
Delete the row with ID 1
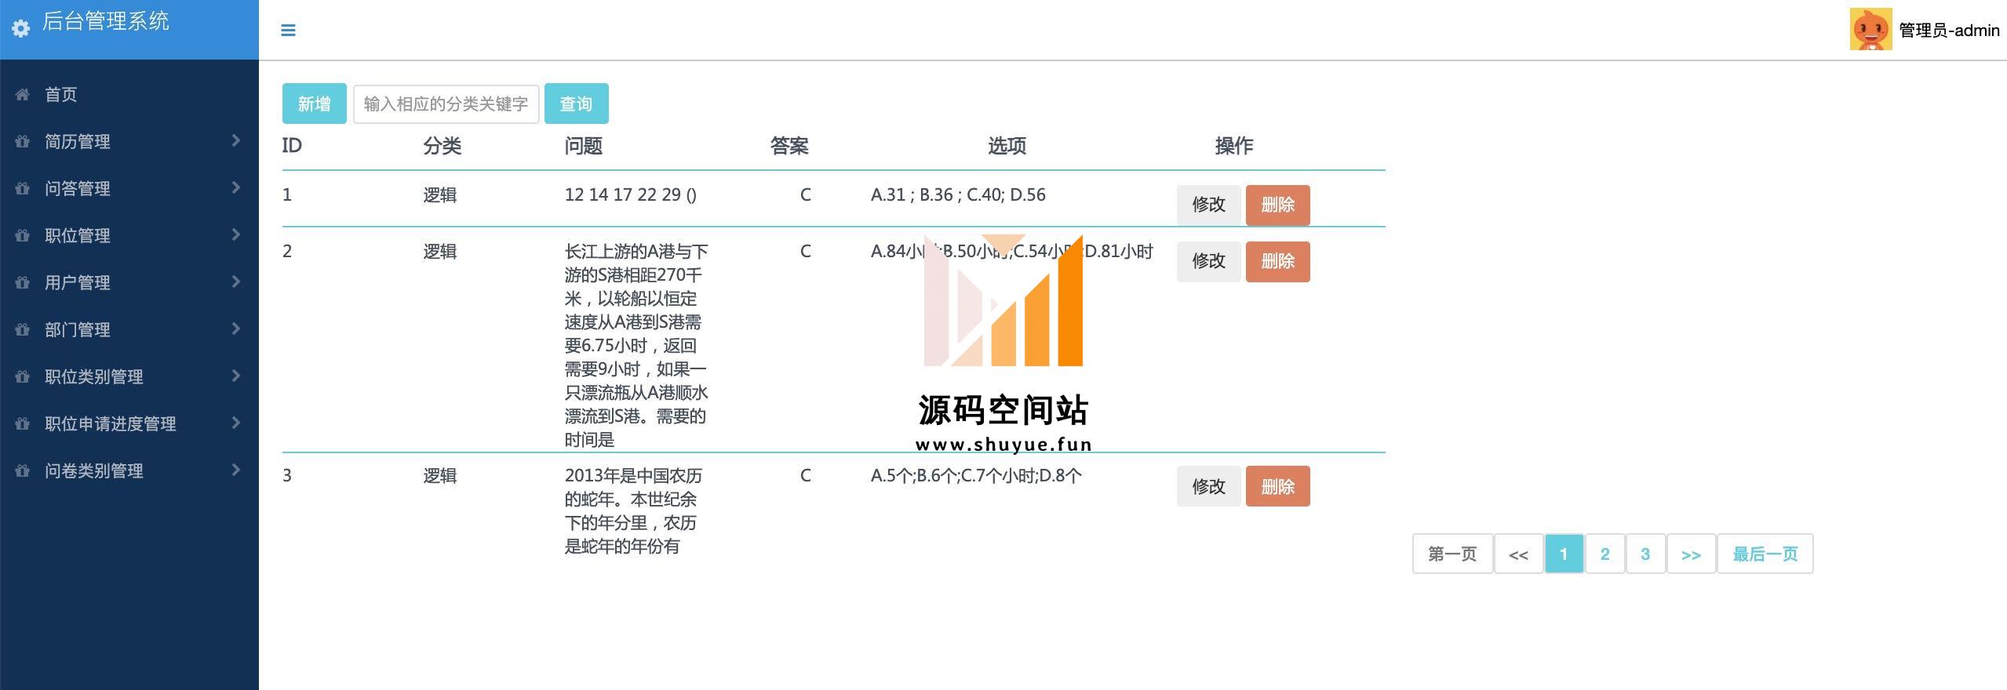[1277, 205]
